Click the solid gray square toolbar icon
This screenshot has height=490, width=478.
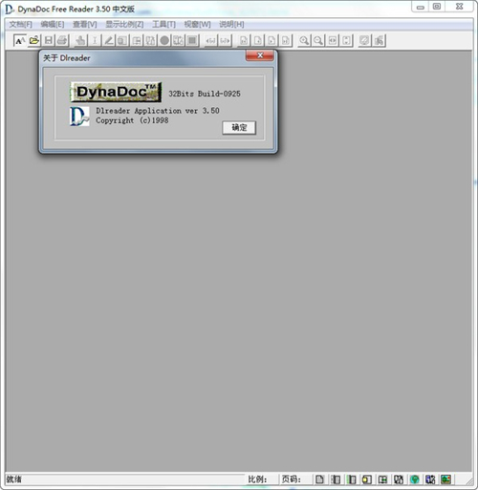tap(192, 41)
